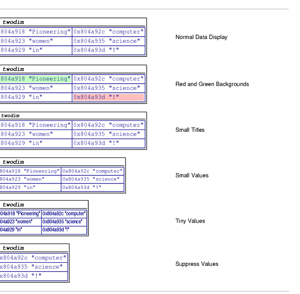The image size is (300, 294).
Task: Select 0x804a92c "computer" in the Small Values display
Action: point(92,171)
